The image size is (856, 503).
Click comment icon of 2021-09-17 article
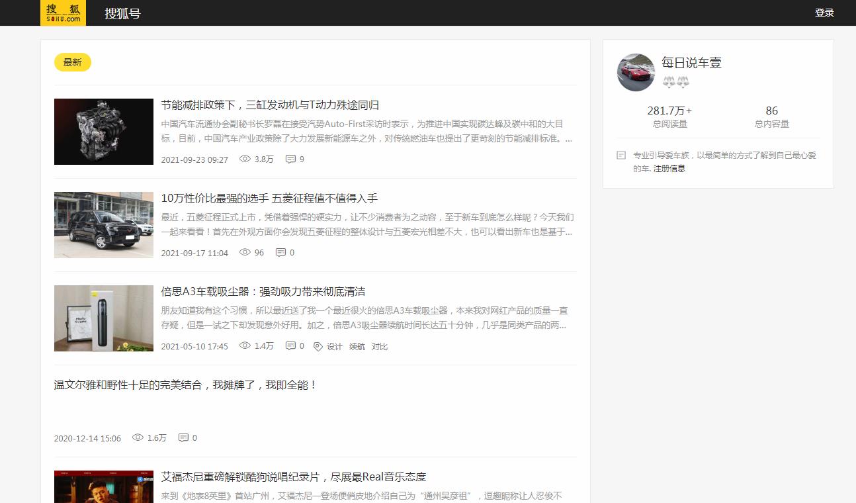[x=280, y=252]
